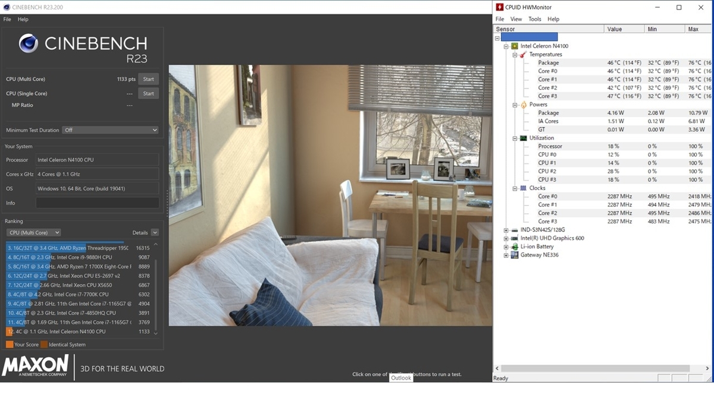Expand the IND-S3N42S/128G node

(x=506, y=230)
